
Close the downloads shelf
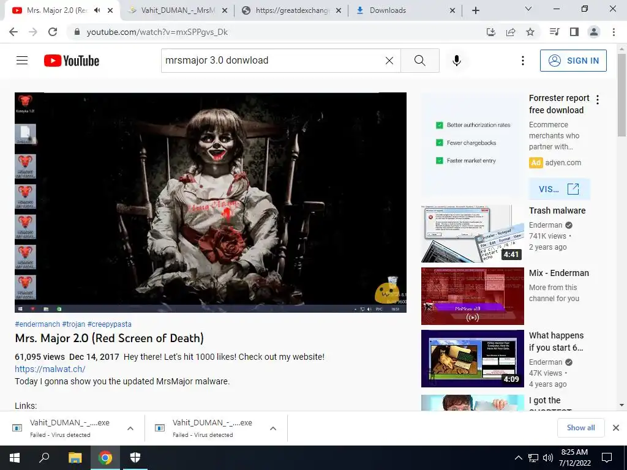coord(616,428)
